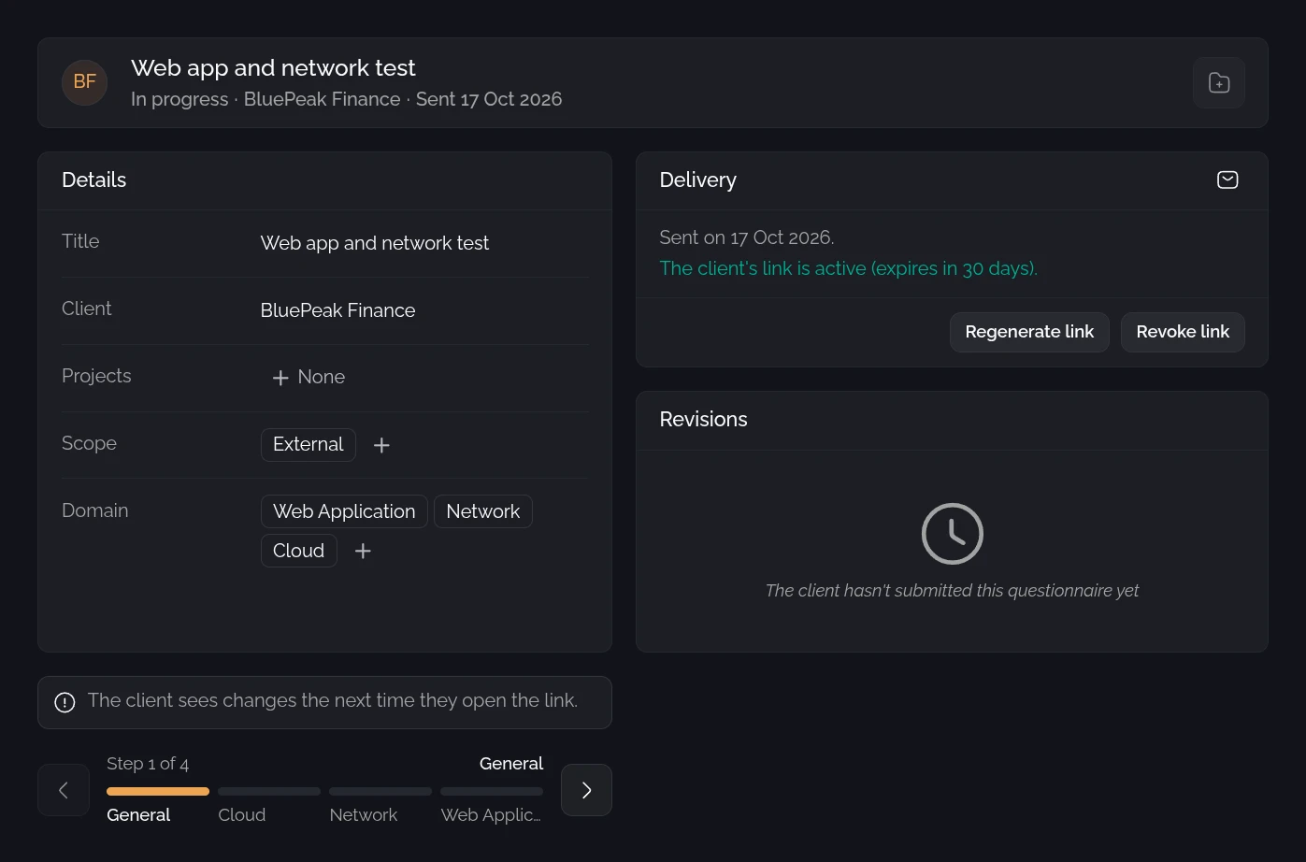The image size is (1306, 862).
Task: Click the 'hasn't submitted this questionnaire' message
Action: click(952, 591)
